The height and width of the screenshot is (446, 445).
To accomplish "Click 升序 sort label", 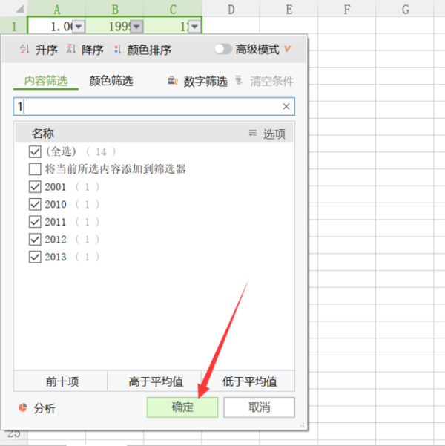I will pyautogui.click(x=46, y=50).
